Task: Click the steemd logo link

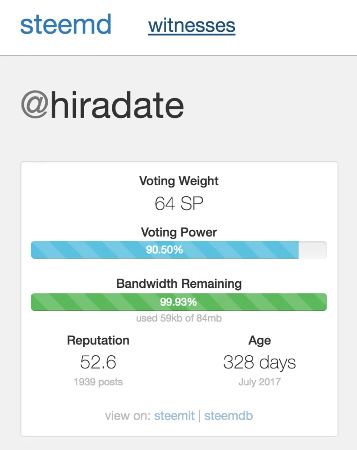Action: (x=66, y=24)
